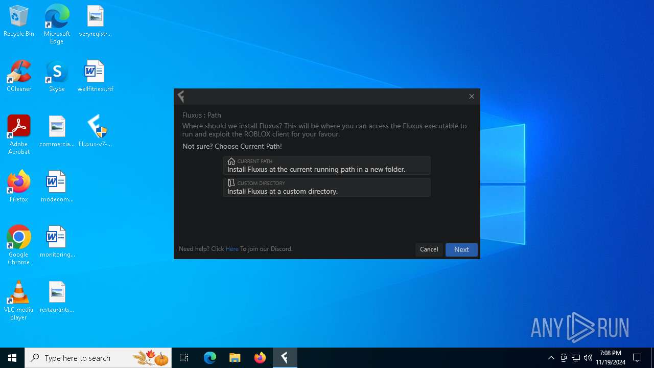This screenshot has height=368, width=654.
Task: Open Adobe Acrobat desktop shortcut
Action: pos(19,135)
